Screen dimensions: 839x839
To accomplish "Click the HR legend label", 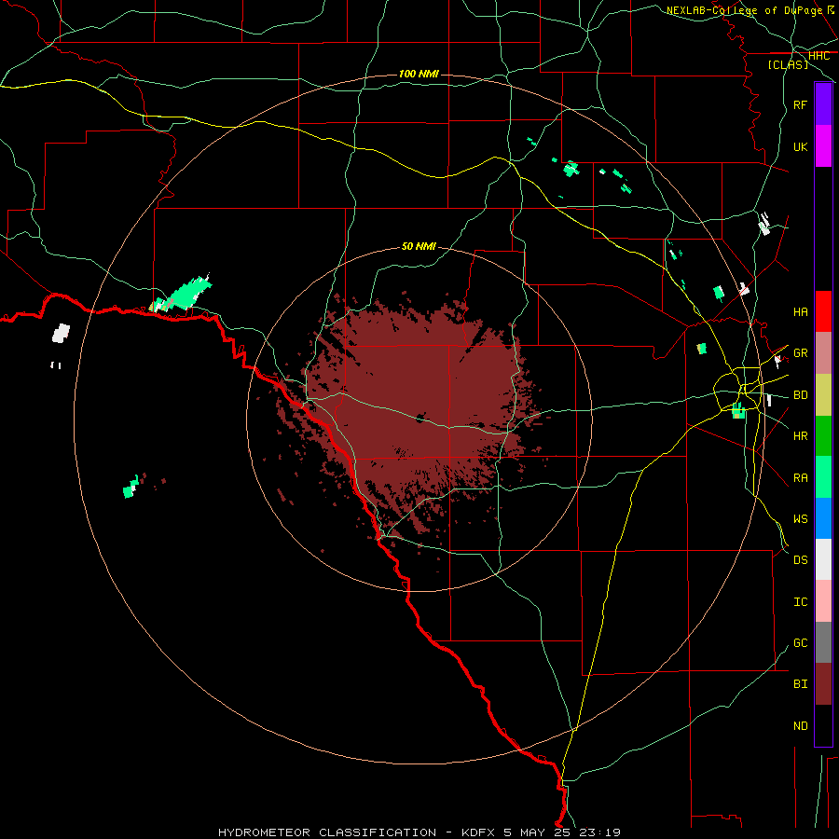I will tap(800, 436).
